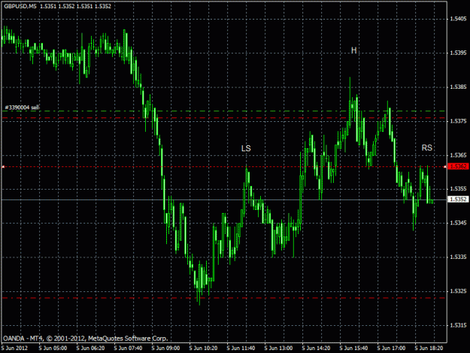Click the 1.5395 price axis label
This screenshot has width=470, height=353.
point(458,53)
